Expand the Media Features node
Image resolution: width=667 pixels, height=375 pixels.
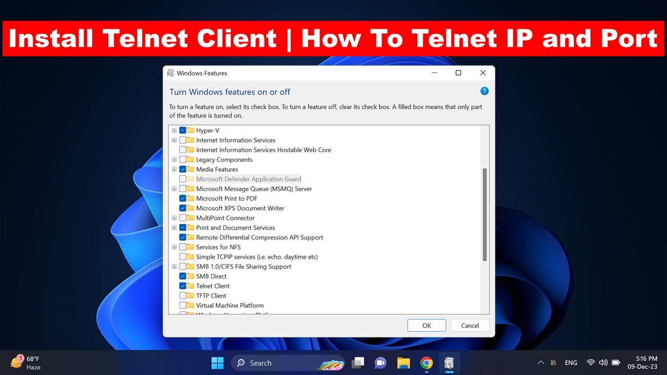[175, 169]
